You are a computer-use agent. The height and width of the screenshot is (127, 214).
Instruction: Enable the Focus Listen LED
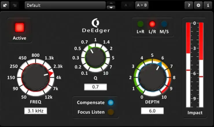click(x=110, y=112)
